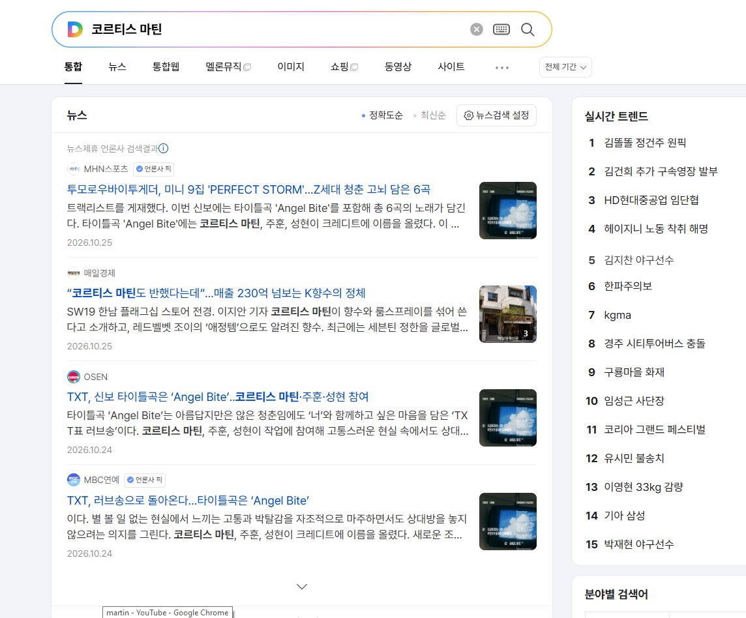Switch to the 동영상 tab
Image resolution: width=746 pixels, height=618 pixels.
click(398, 66)
